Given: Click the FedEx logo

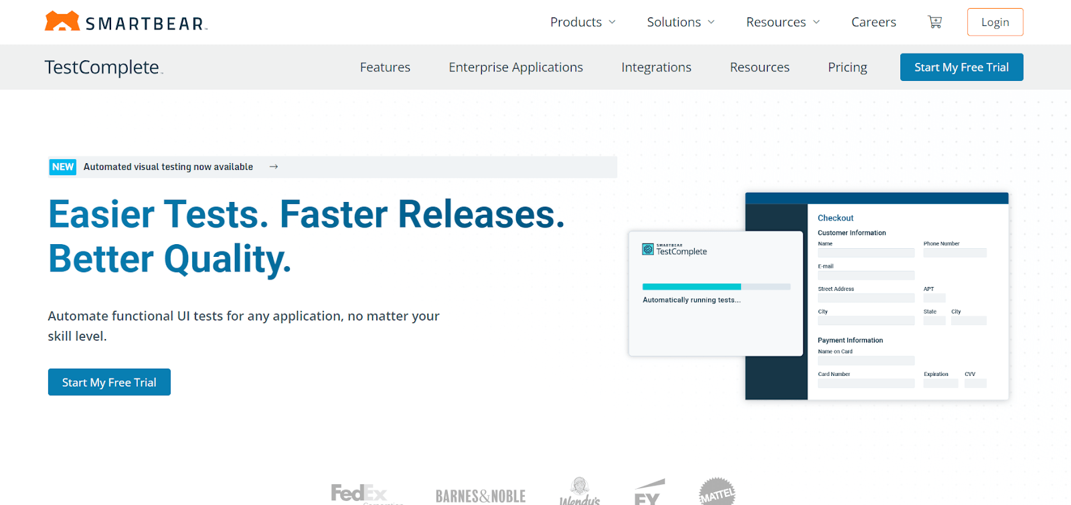Looking at the screenshot, I should tap(367, 494).
